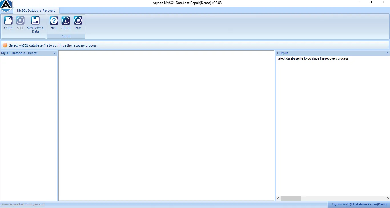This screenshot has width=390, height=208.
Task: Click the Aryson logo application button
Action: coord(6,6)
